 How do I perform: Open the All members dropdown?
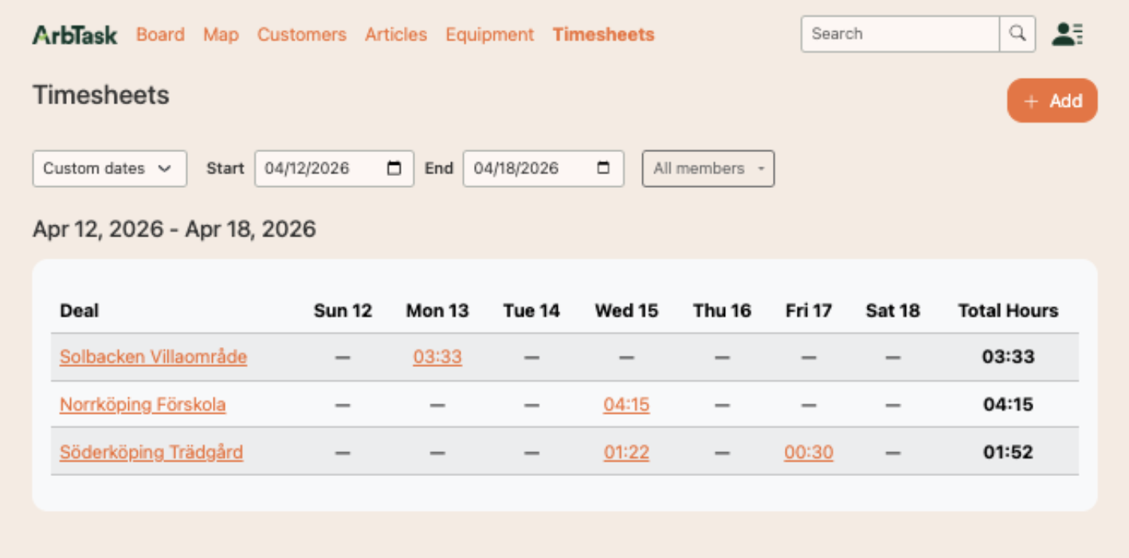pyautogui.click(x=708, y=169)
